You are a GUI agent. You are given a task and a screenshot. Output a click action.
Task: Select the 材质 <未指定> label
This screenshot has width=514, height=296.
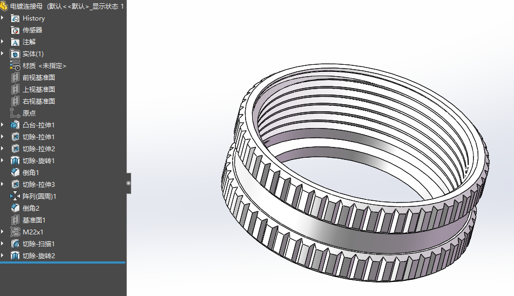44,66
